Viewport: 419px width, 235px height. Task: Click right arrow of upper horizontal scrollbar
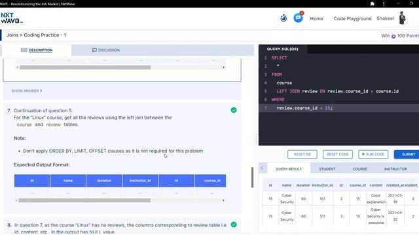(223, 67)
